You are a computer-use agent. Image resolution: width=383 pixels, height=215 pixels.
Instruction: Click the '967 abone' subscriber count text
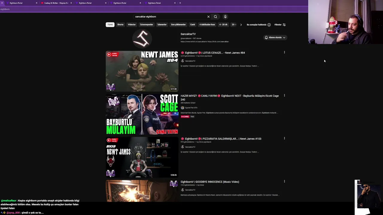point(197,39)
